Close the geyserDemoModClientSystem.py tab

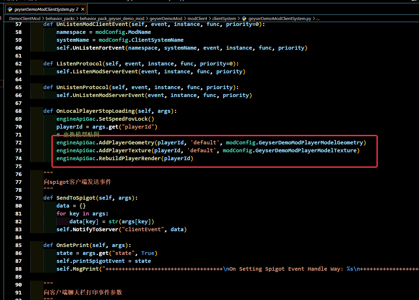point(83,9)
